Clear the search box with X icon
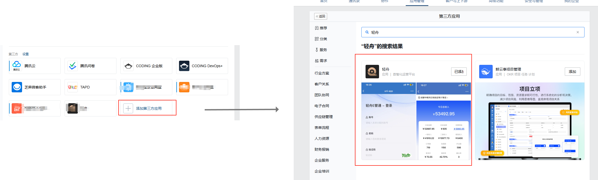The height and width of the screenshot is (180, 598). point(578,32)
